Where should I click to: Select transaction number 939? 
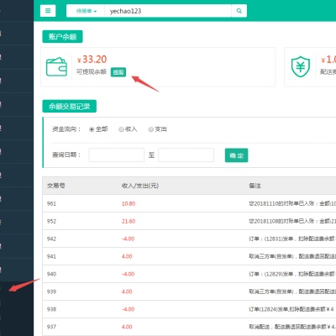click(x=51, y=291)
